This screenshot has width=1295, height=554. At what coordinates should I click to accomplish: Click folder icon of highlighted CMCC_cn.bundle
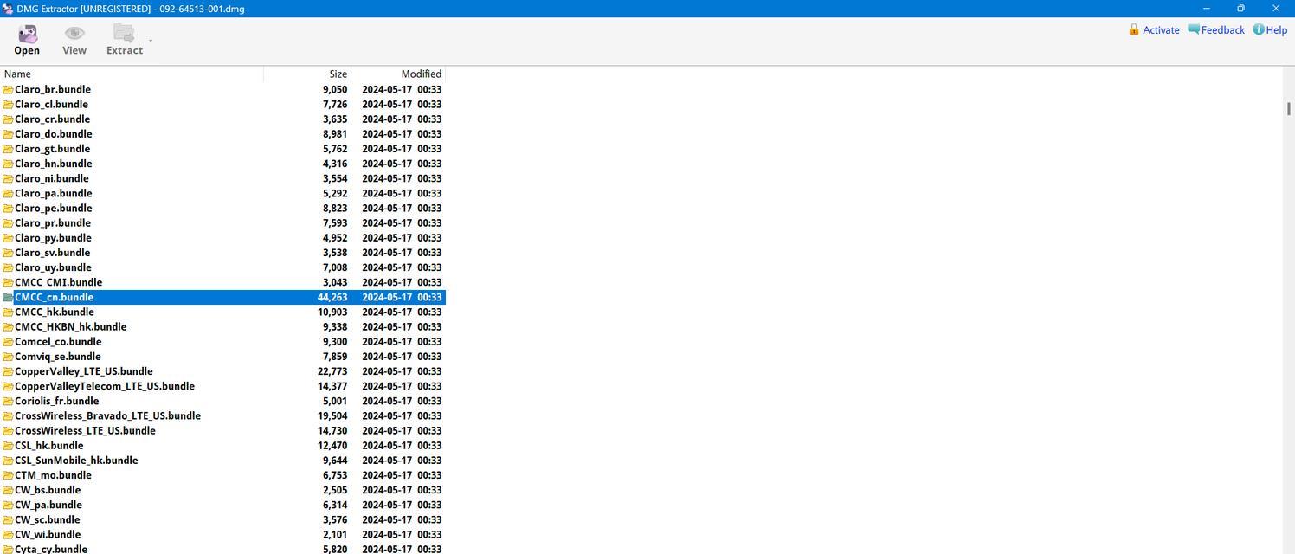[x=8, y=297]
